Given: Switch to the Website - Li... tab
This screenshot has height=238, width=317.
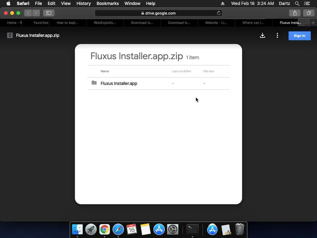Looking at the screenshot, I should point(216,23).
